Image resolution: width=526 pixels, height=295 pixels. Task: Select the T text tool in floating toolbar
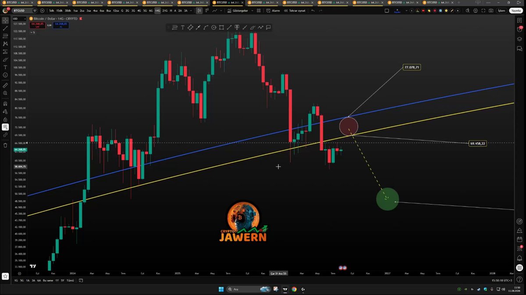click(182, 27)
